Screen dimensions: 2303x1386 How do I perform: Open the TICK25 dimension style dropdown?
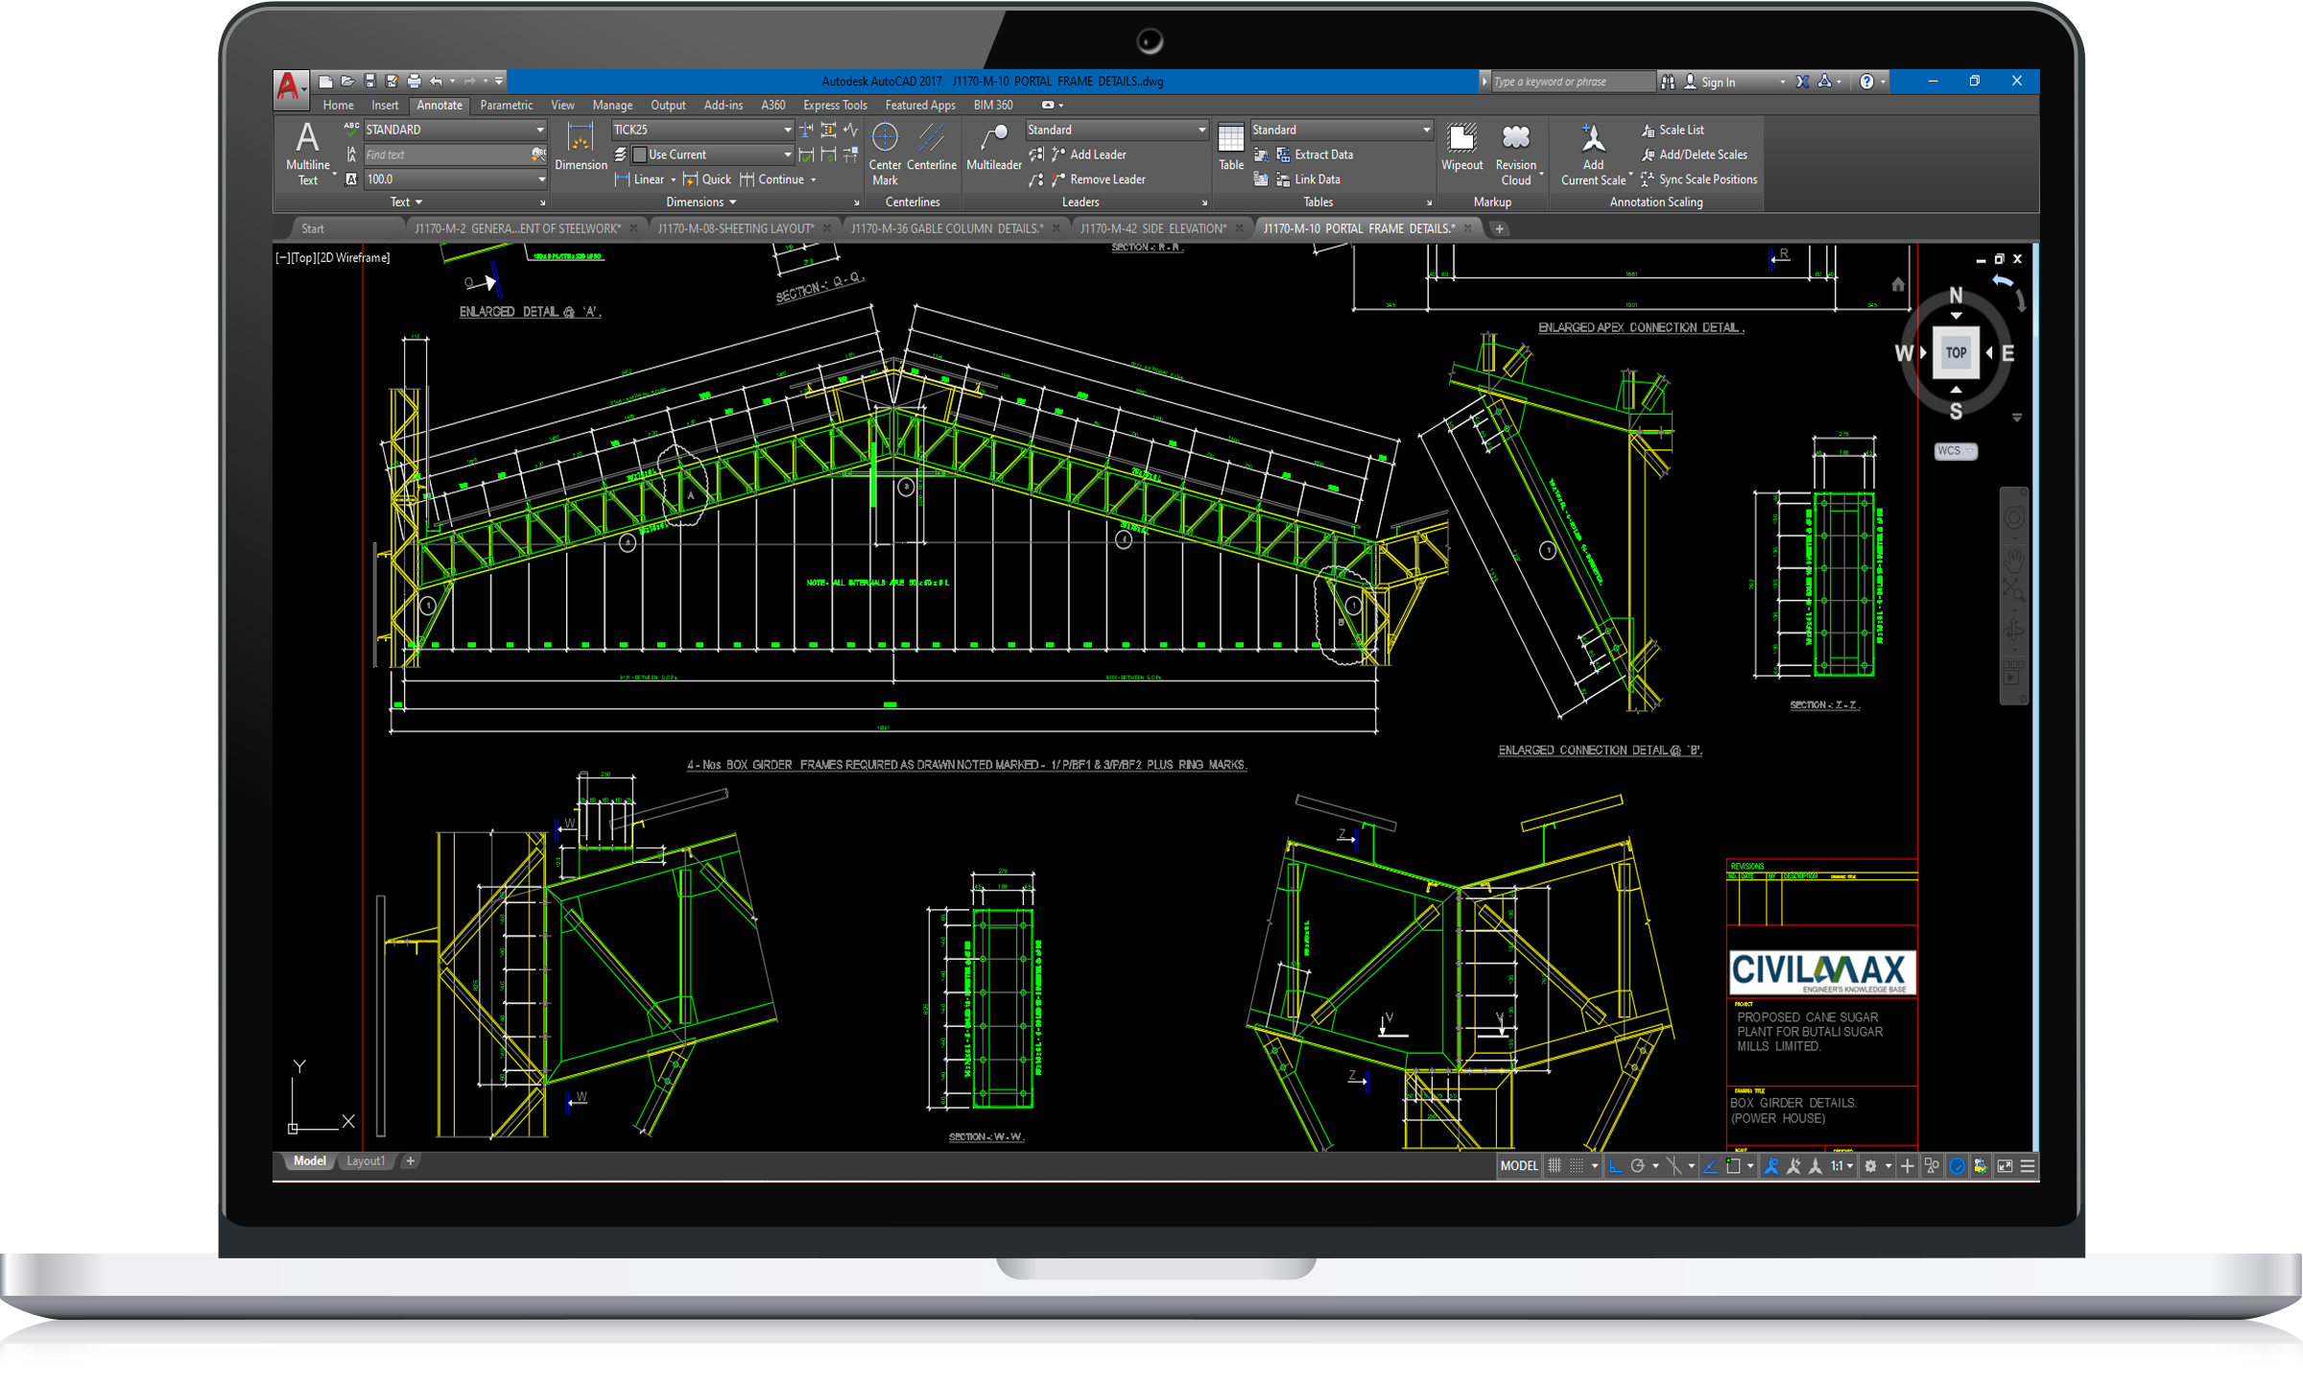point(787,130)
